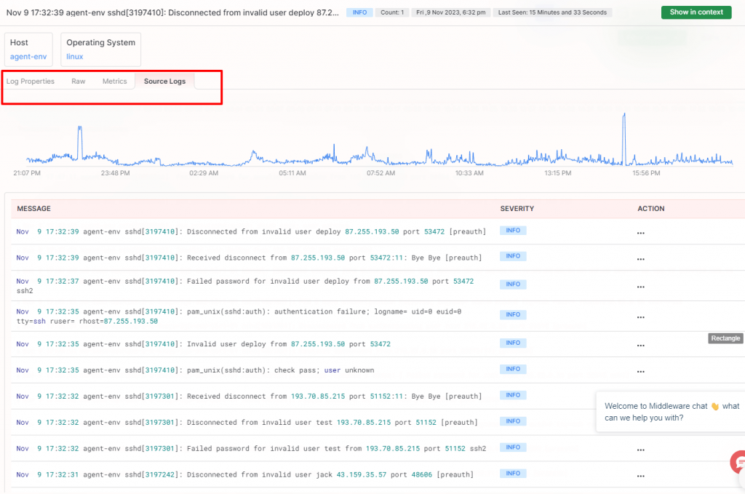This screenshot has height=494, width=745.
Task: Click the Show in context button
Action: pyautogui.click(x=696, y=12)
